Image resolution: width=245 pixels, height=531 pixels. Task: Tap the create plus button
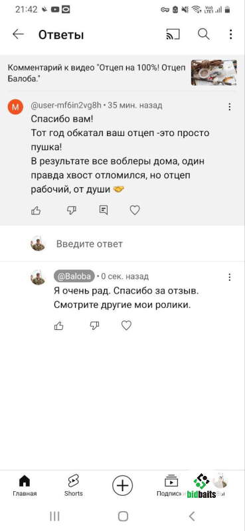coord(122,485)
